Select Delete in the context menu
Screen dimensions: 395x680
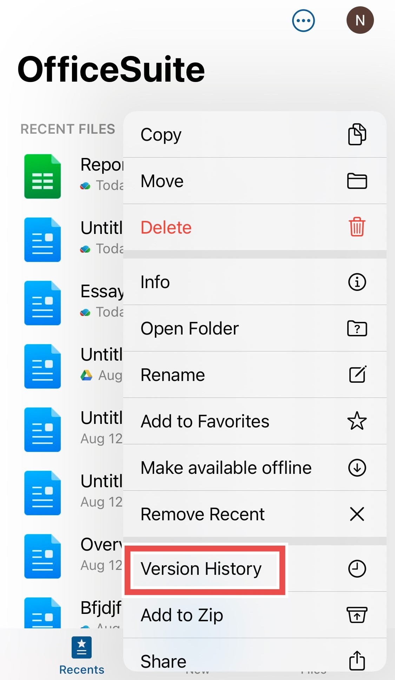255,227
